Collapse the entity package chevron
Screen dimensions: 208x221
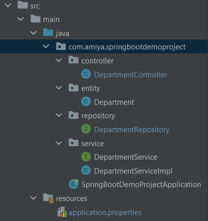[59, 88]
